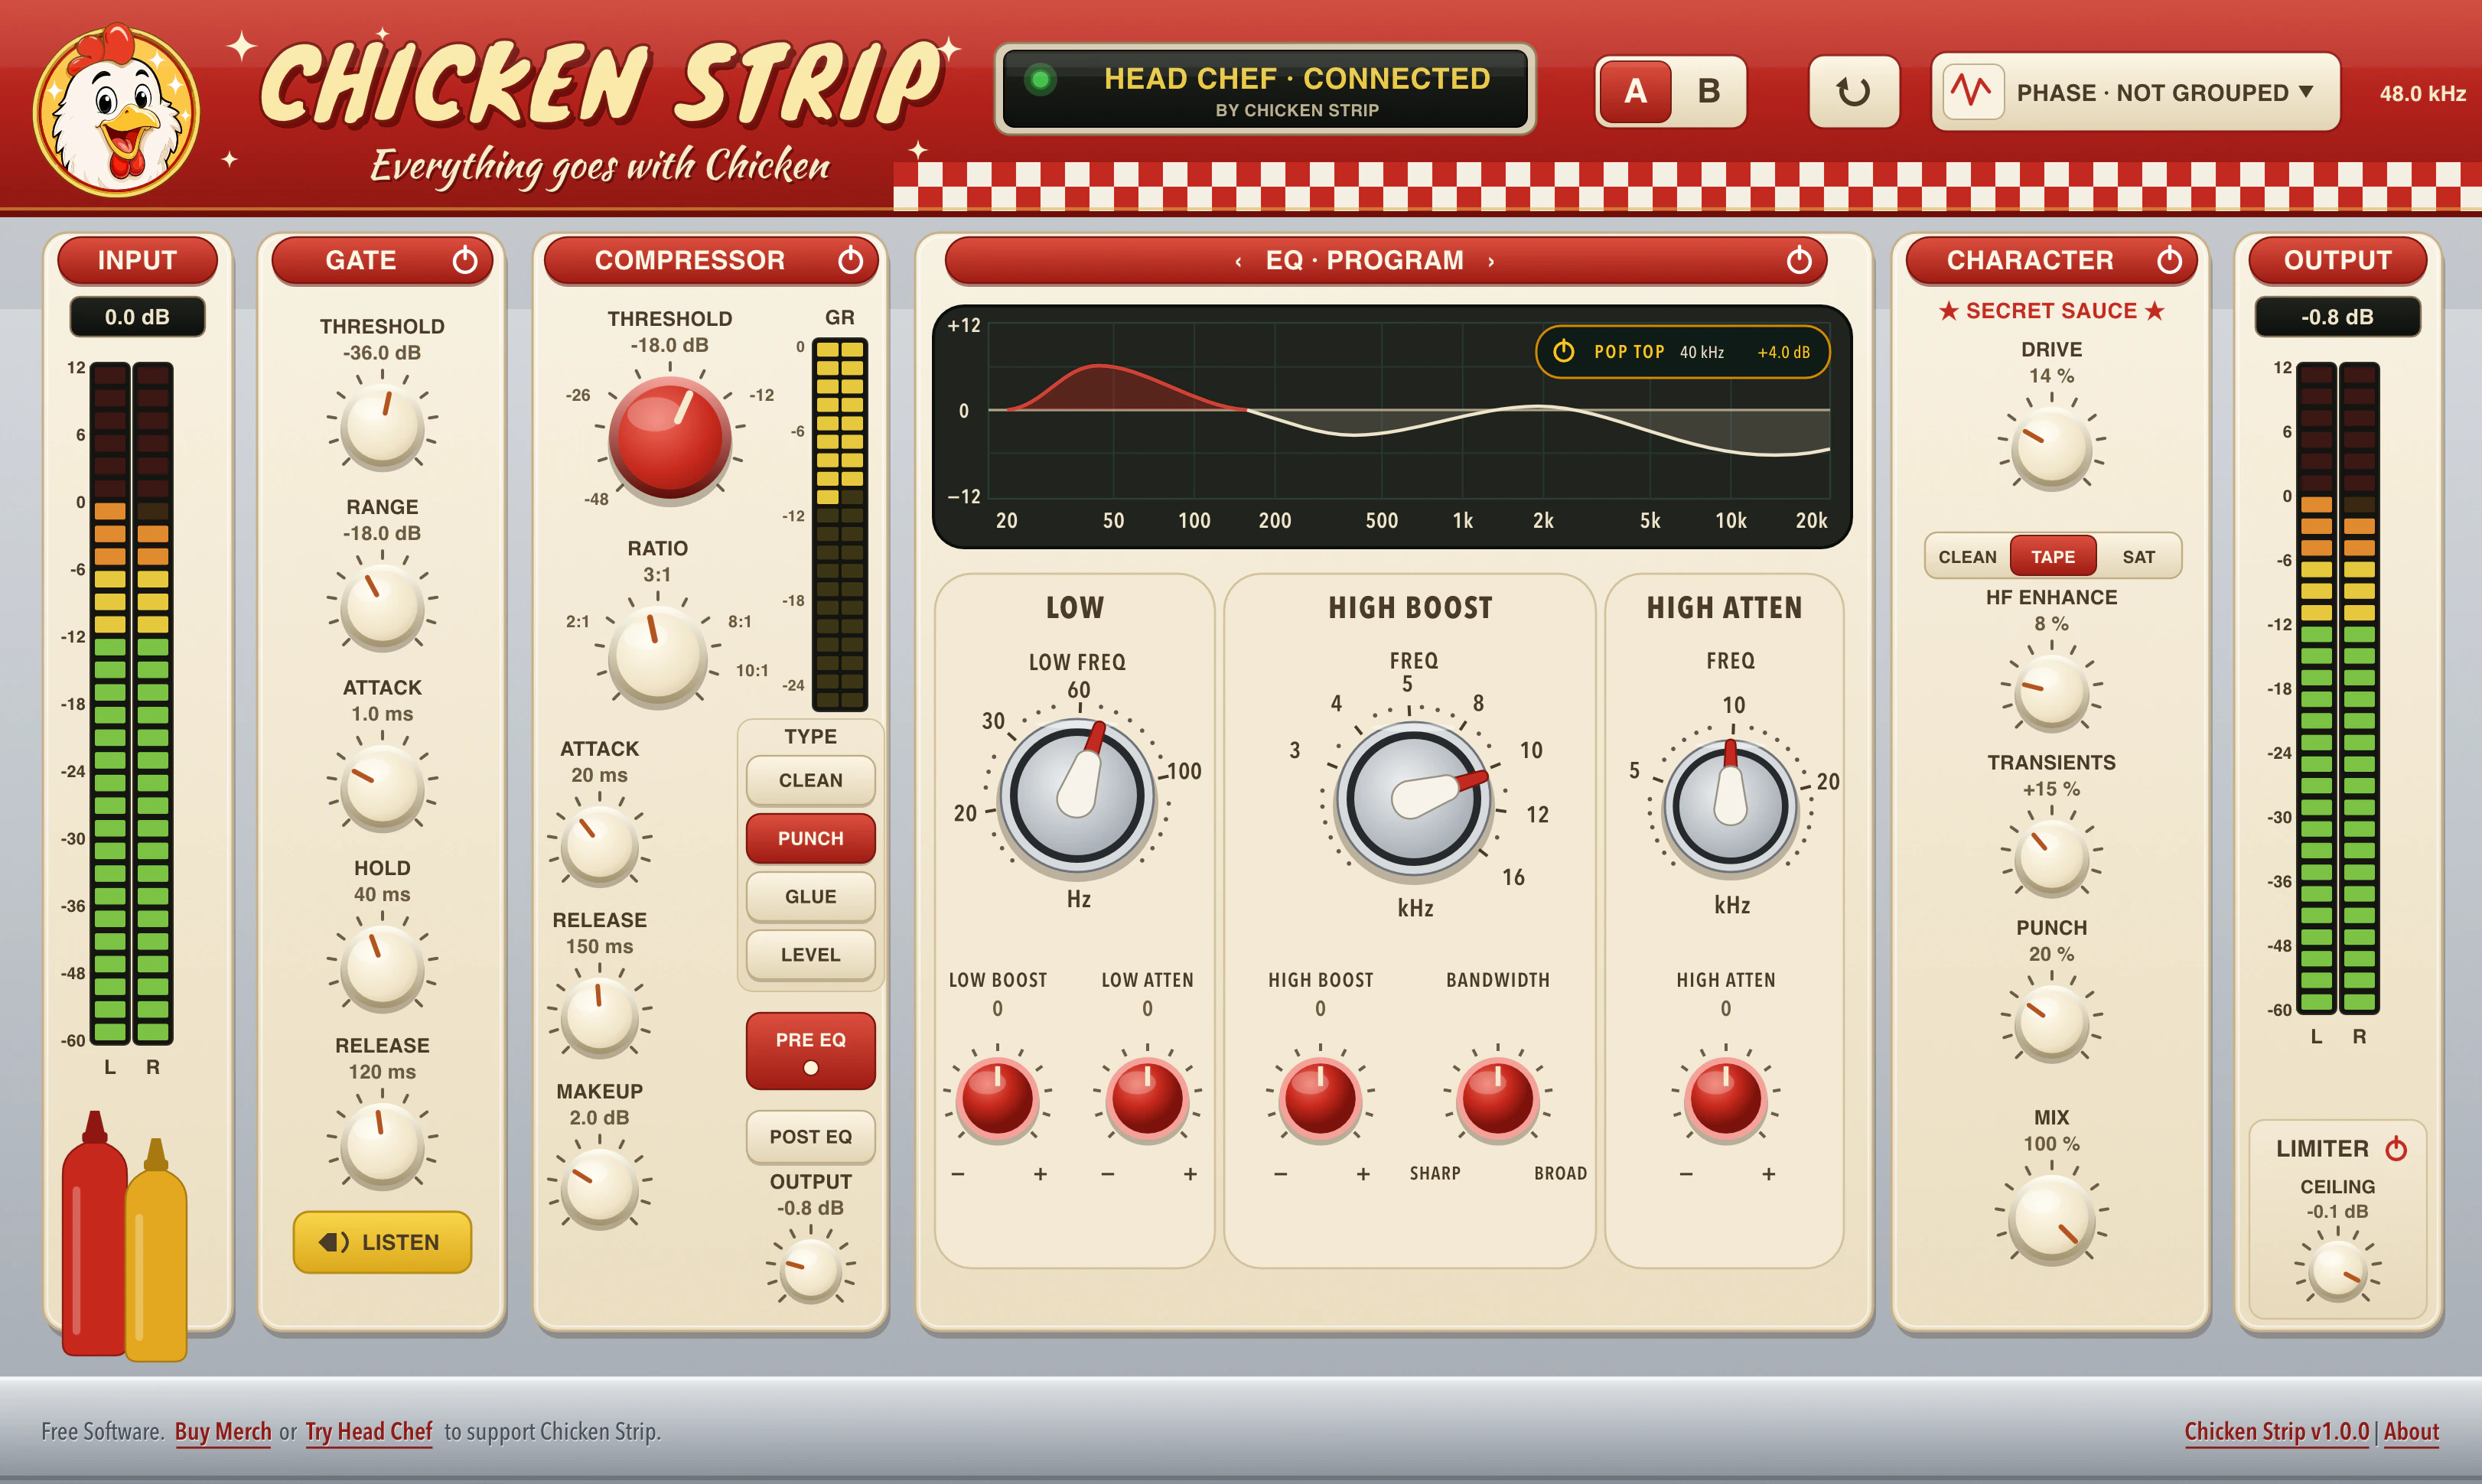The image size is (2482, 1484).
Task: Select A preset slot
Action: [1635, 92]
